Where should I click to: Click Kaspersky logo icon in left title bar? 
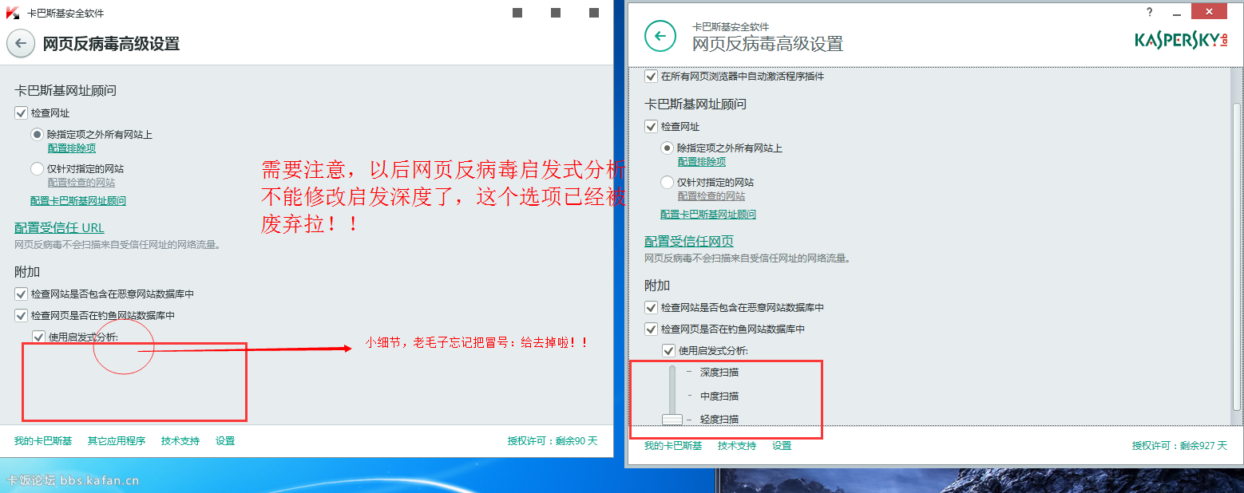14,13
